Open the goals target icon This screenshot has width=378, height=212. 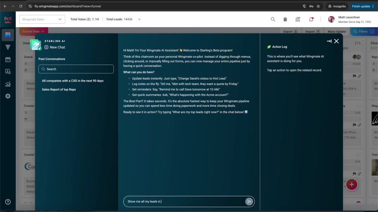pyautogui.click(x=298, y=19)
